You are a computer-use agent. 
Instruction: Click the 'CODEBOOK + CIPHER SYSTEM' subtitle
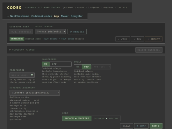click(x=42, y=7)
